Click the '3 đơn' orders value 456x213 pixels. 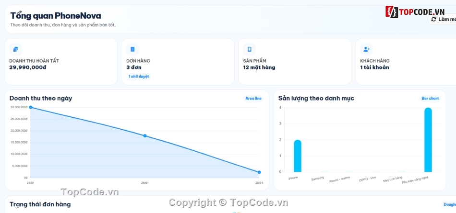coord(134,67)
